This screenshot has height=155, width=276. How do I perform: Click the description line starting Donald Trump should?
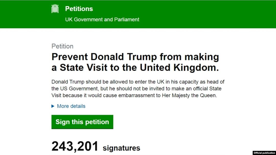coord(138,82)
